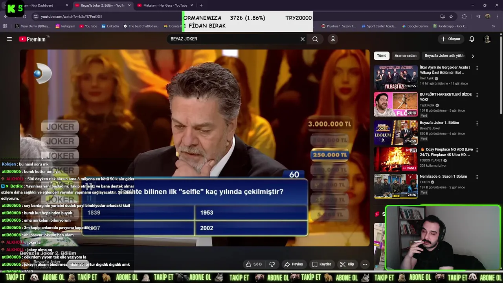Reload the page with the browser refresh icon

(x=24, y=17)
